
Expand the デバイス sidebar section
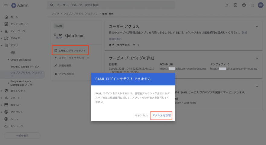tap(2, 38)
